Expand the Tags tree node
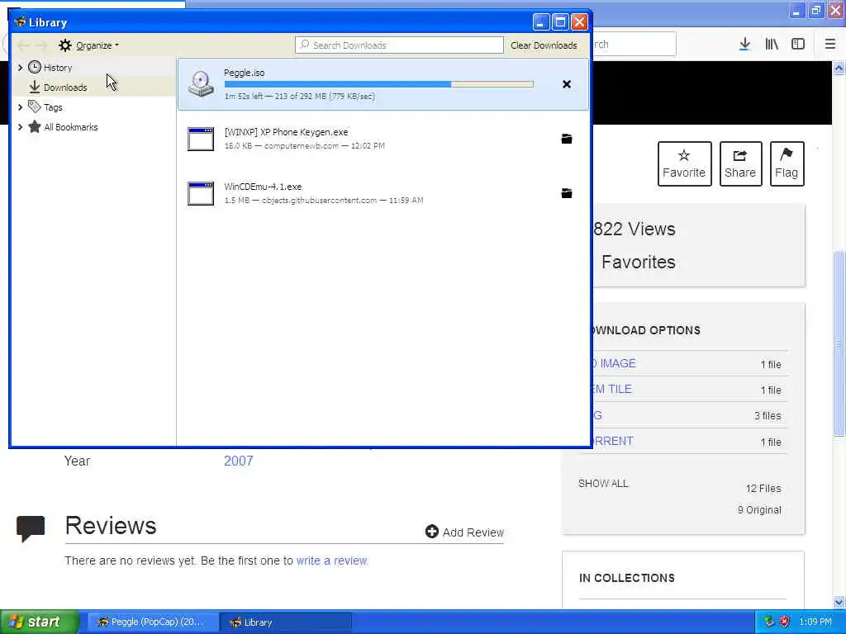Screen dimensions: 846x634 20,107
